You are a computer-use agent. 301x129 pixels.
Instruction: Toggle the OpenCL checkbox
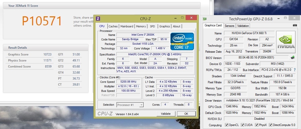pos(227,125)
